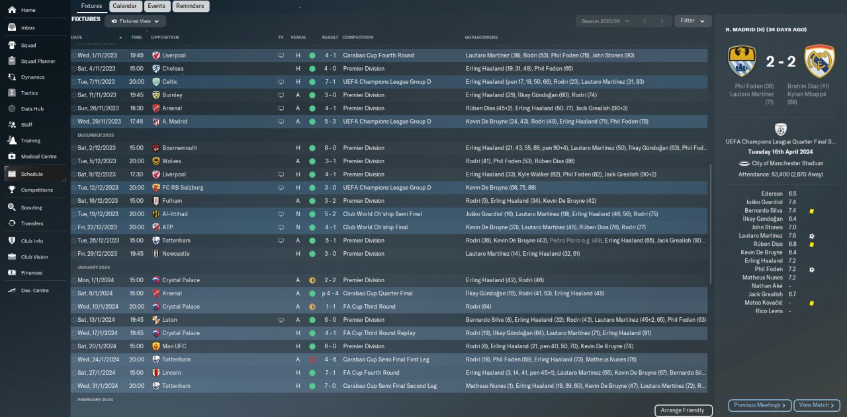Open the Club Info icon
Image resolution: width=847 pixels, height=417 pixels.
pos(11,241)
